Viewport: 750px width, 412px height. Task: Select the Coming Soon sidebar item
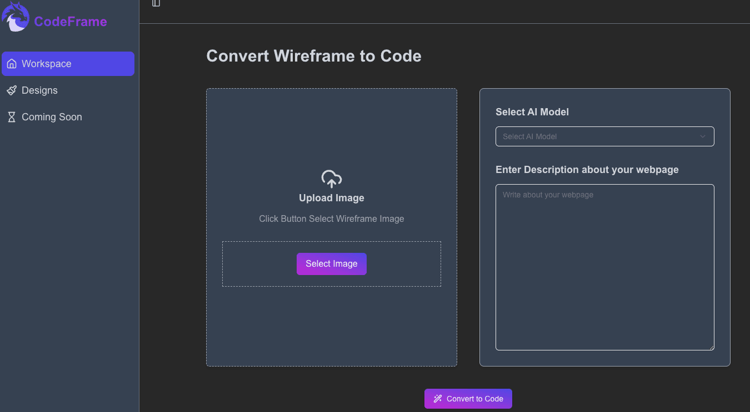click(x=52, y=117)
